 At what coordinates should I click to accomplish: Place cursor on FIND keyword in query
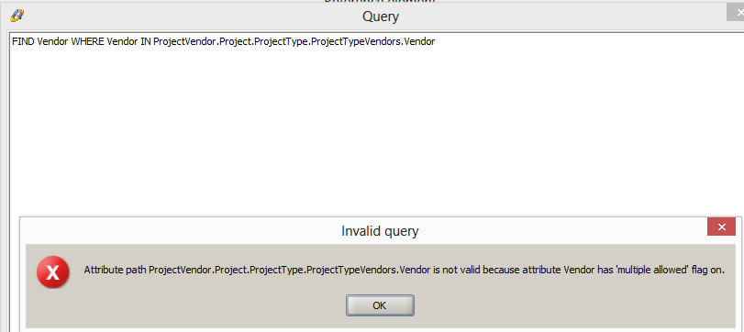point(23,42)
